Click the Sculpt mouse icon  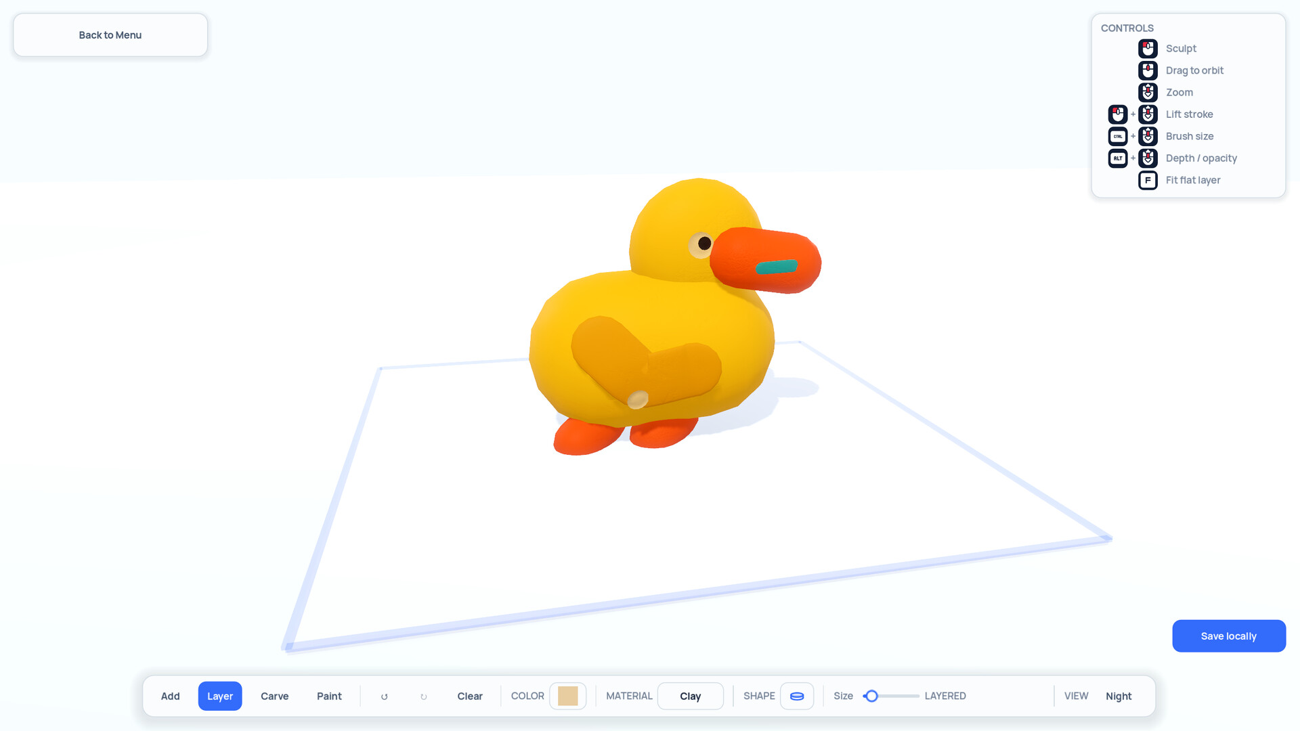[x=1148, y=49]
